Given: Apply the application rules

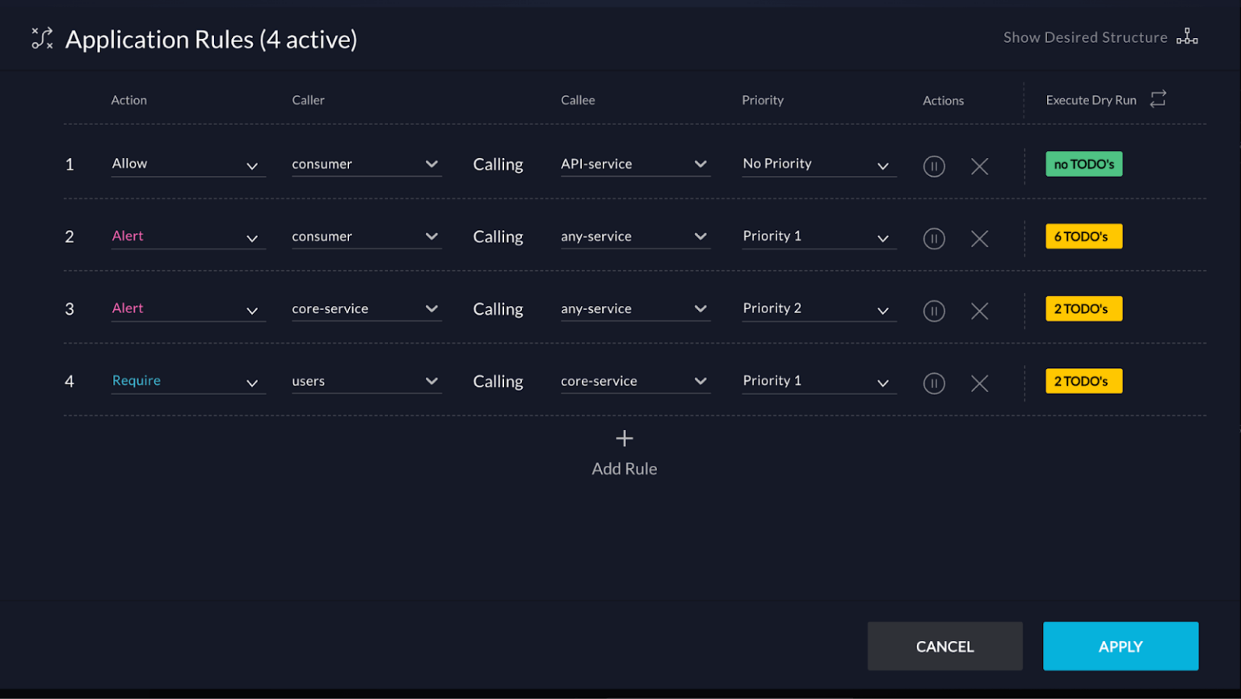Looking at the screenshot, I should (1120, 646).
